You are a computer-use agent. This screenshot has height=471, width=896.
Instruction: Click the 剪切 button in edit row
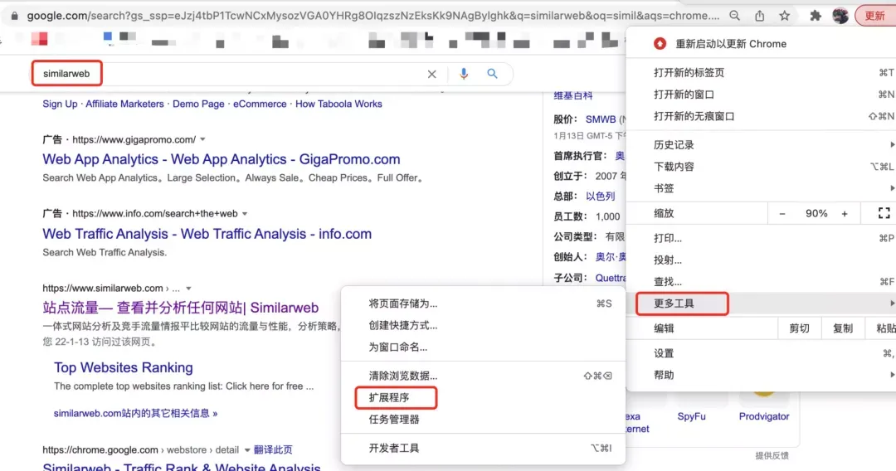coord(799,328)
